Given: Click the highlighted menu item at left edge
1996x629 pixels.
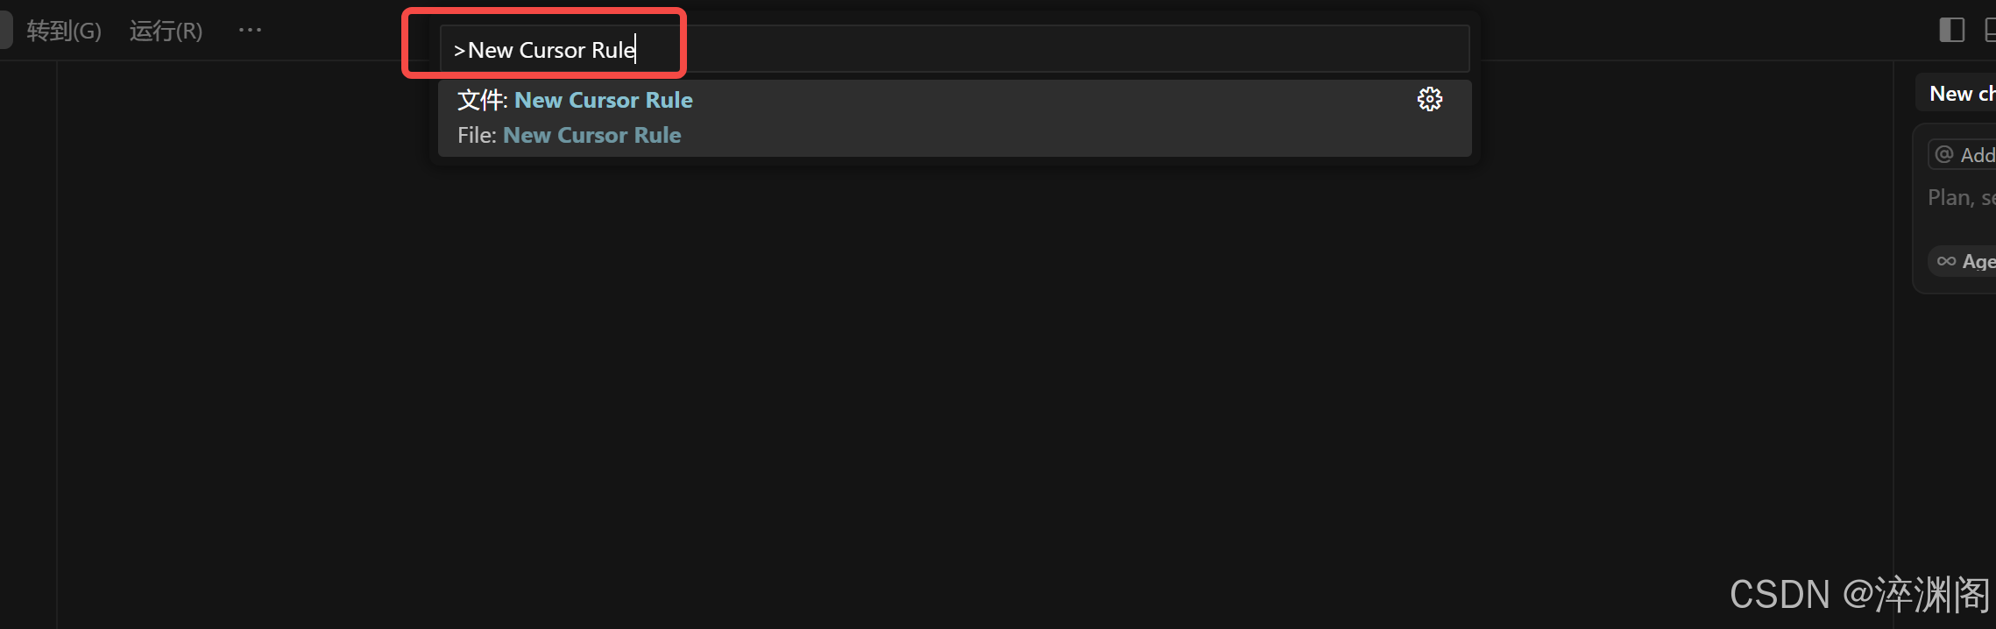Looking at the screenshot, I should click(5, 31).
